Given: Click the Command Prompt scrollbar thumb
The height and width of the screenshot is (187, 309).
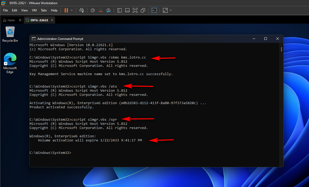Looking at the screenshot, I should click(281, 49).
